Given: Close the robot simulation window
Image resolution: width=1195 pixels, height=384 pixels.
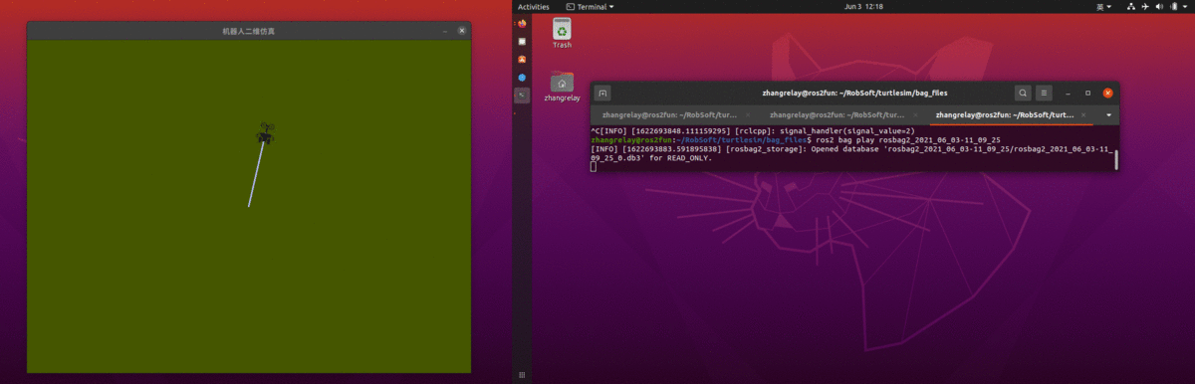Looking at the screenshot, I should click(x=462, y=31).
